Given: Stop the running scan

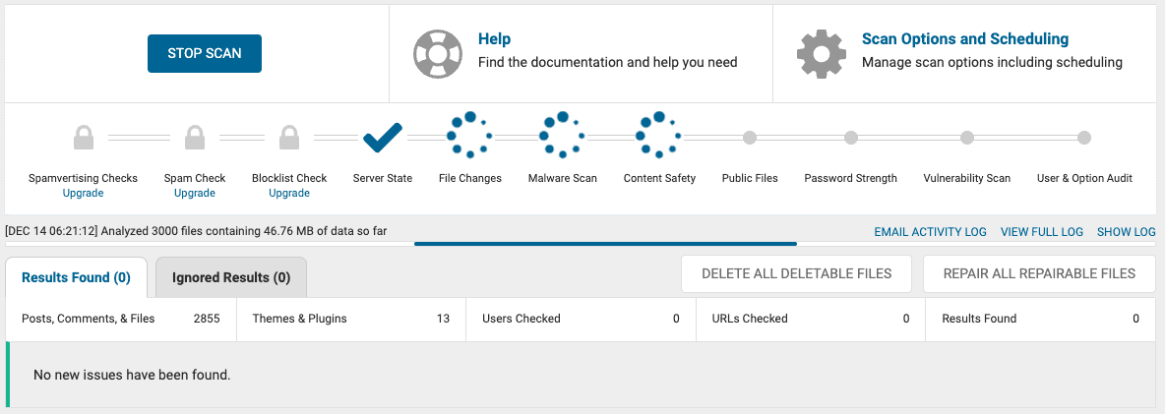Looking at the screenshot, I should [205, 53].
